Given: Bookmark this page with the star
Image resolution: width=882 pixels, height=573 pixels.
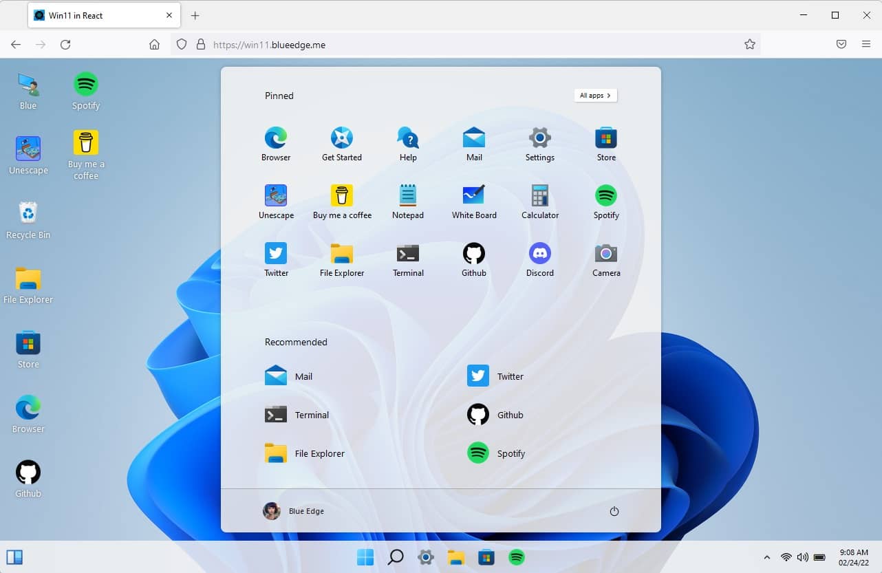Looking at the screenshot, I should click(750, 45).
